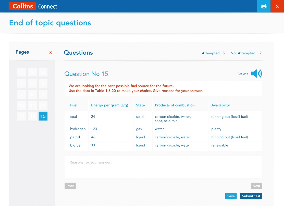
Task: Click the print icon in header
Action: [264, 6]
